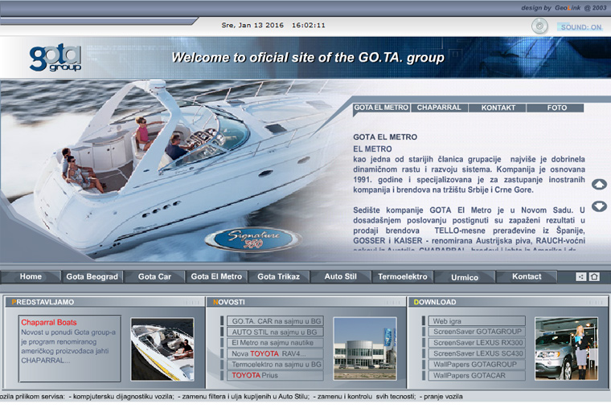Download Web igra
This screenshot has width=611, height=412.
[x=478, y=321]
